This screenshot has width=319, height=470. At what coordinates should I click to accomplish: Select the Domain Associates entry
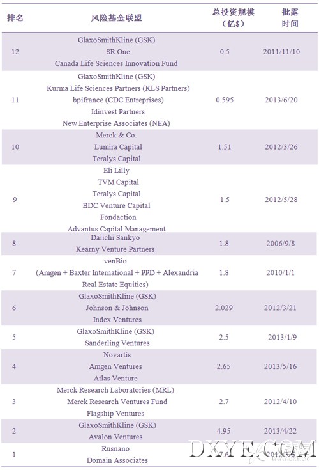click(x=117, y=460)
